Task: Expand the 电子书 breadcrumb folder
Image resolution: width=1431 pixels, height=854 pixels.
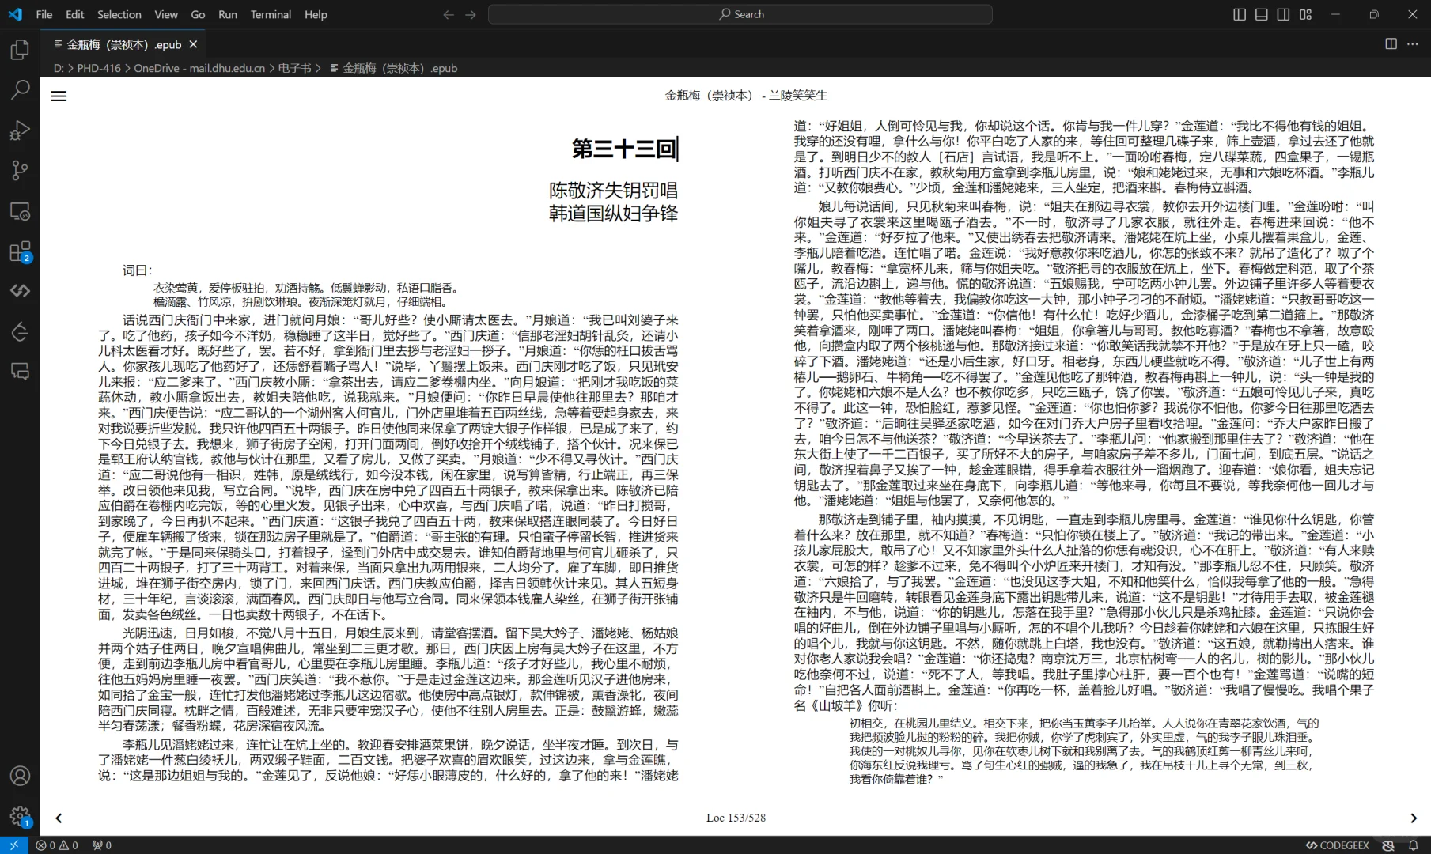Action: point(295,68)
